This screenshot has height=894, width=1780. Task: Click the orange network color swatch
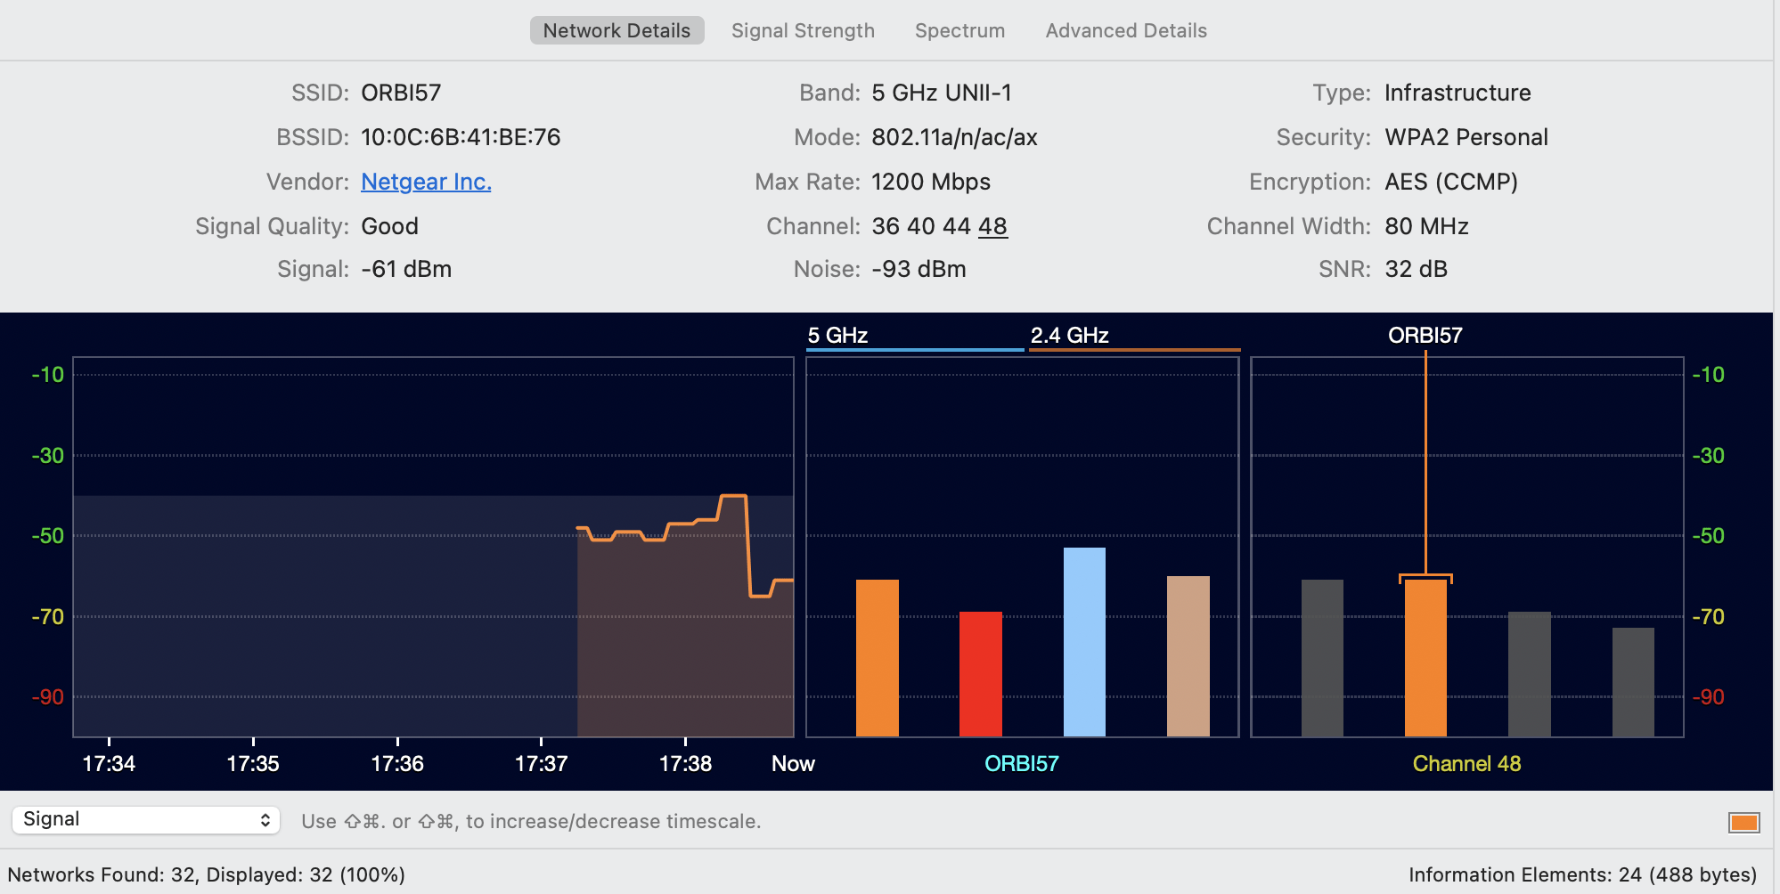click(1746, 822)
